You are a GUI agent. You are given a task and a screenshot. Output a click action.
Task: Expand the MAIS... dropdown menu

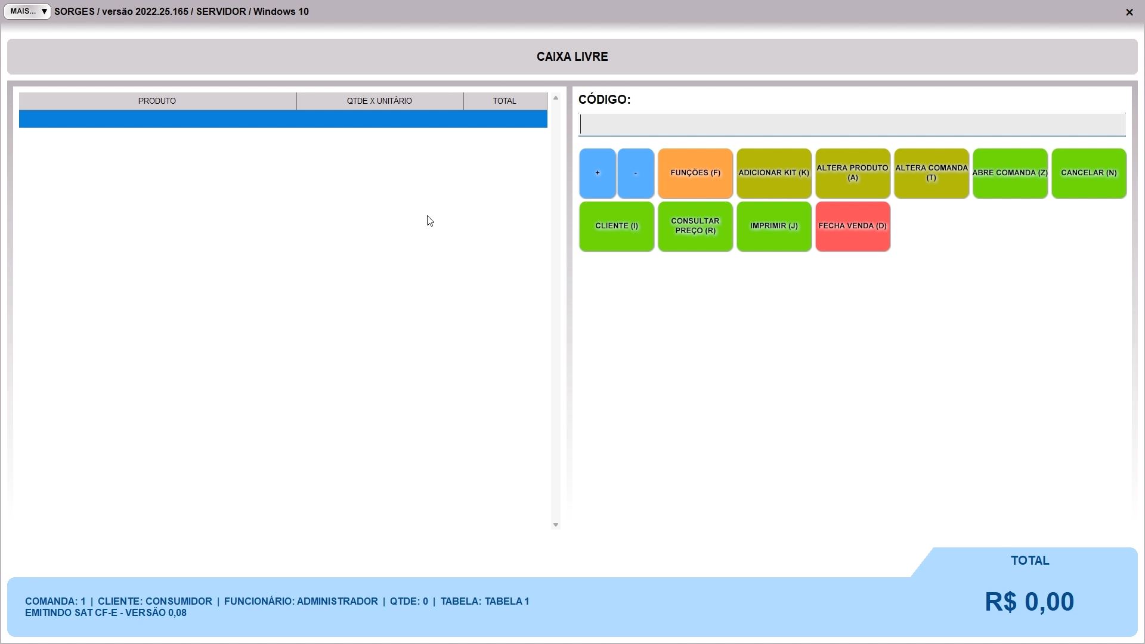(27, 11)
